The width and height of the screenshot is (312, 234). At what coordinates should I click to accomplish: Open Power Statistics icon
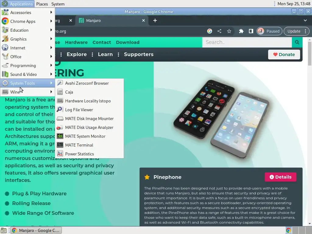(x=60, y=154)
